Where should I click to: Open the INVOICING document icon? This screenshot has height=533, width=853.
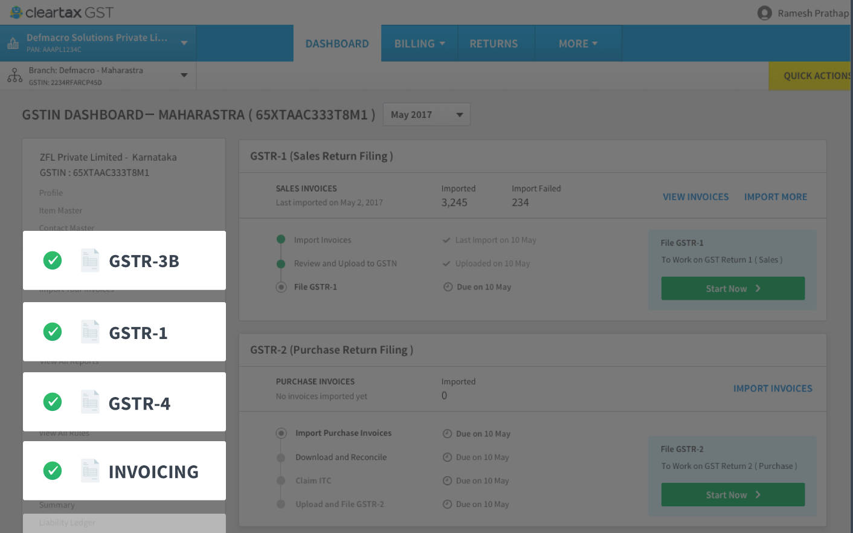click(90, 471)
